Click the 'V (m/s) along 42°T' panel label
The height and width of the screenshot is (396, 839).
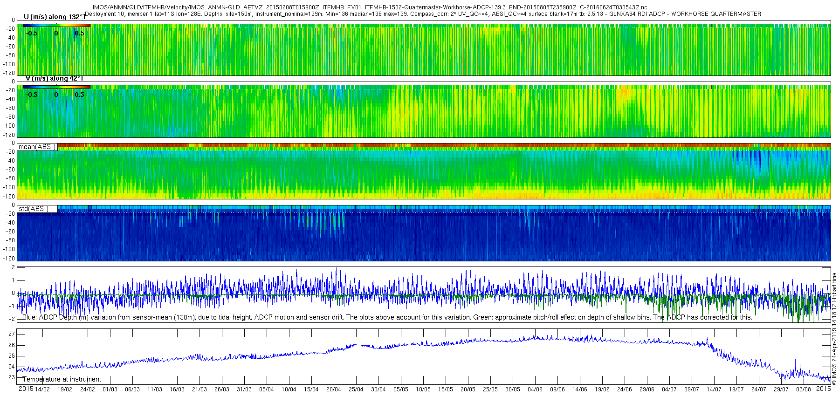[54, 79]
